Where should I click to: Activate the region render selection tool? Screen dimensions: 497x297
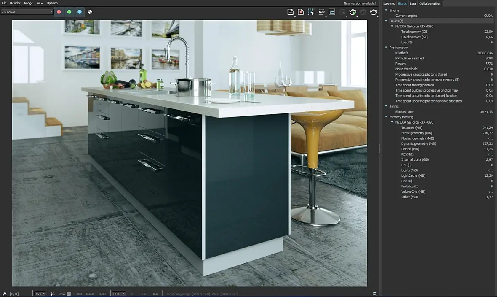click(311, 12)
